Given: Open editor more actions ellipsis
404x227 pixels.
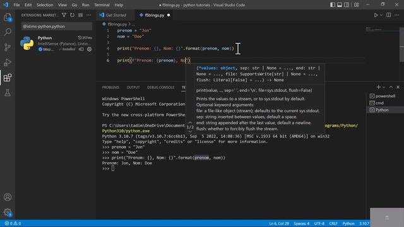Looking at the screenshot, I should [397, 15].
